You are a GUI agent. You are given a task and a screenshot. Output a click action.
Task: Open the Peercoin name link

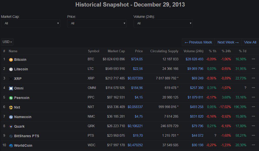pyautogui.click(x=22, y=98)
